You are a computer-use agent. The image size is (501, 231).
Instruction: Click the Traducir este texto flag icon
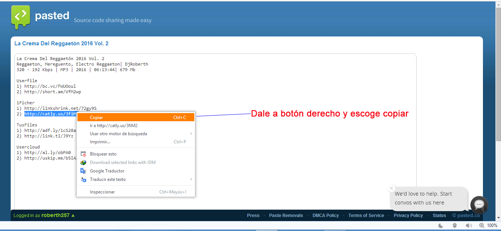pos(84,179)
